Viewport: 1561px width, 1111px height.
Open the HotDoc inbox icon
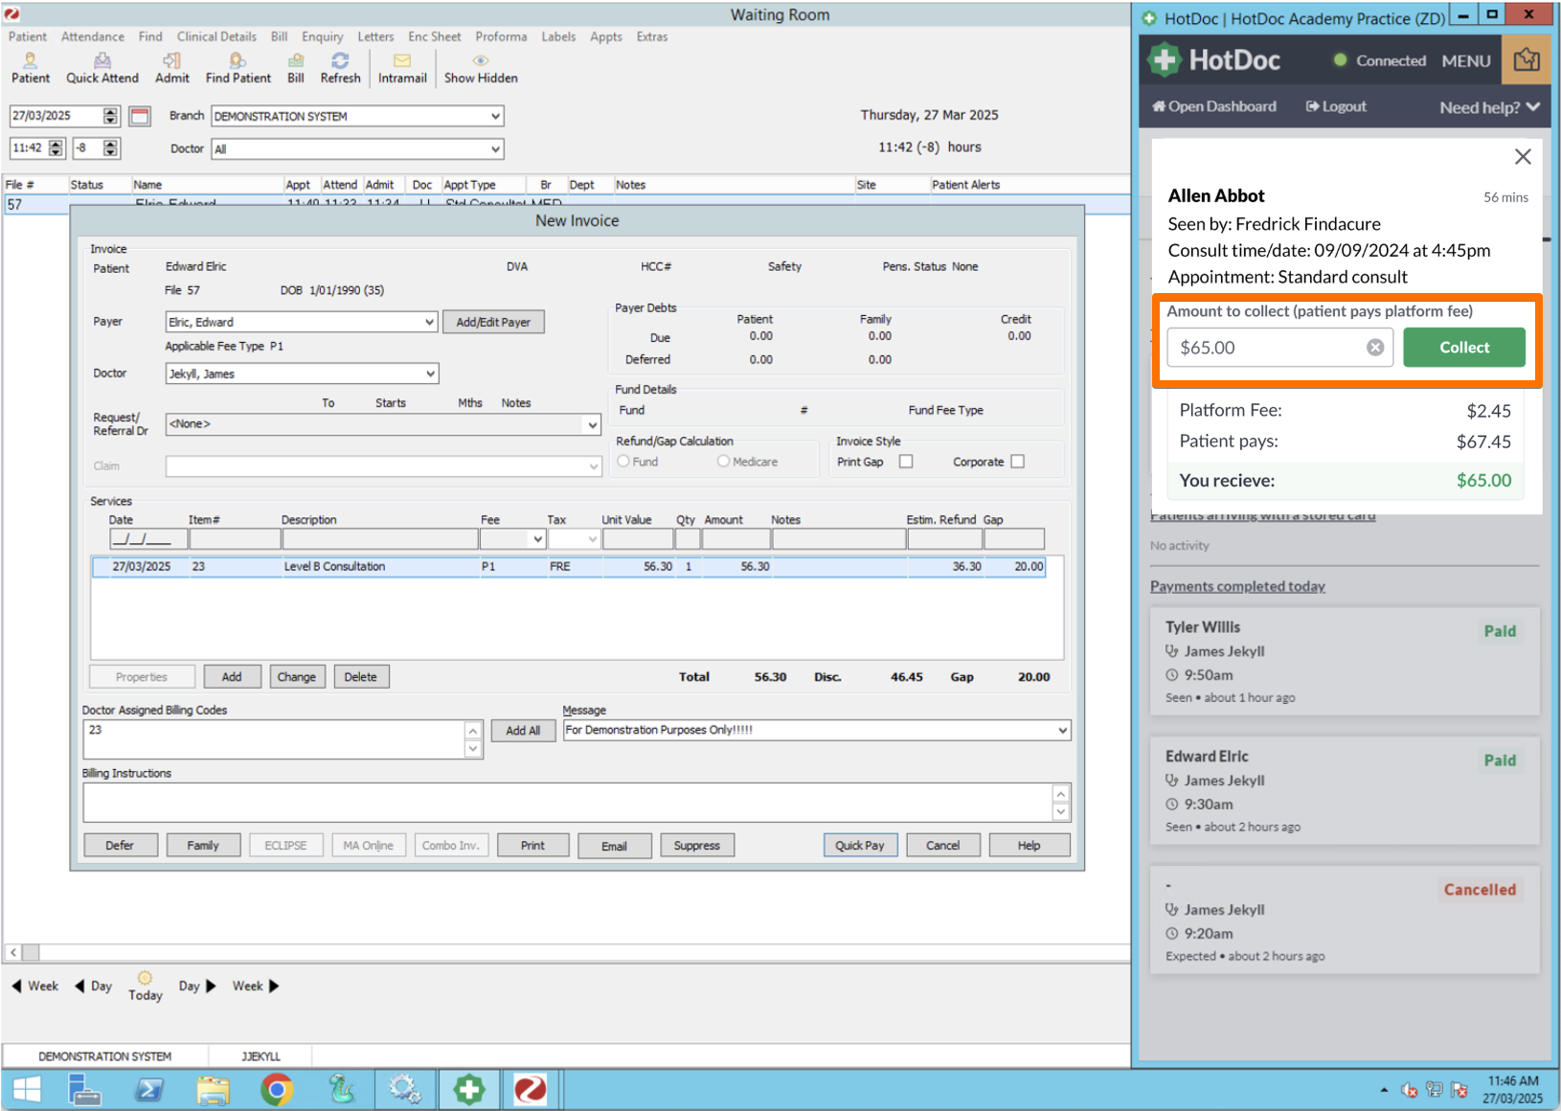(1527, 60)
